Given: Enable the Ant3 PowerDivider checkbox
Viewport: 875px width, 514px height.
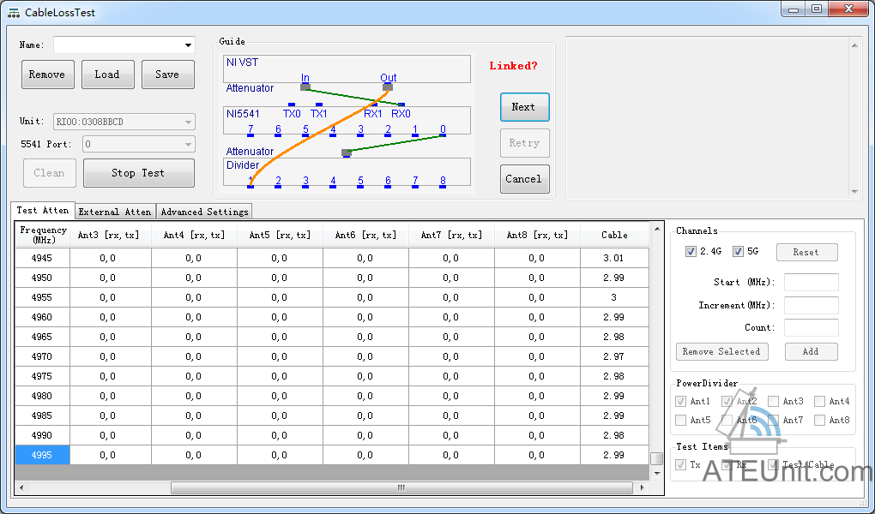Looking at the screenshot, I should (x=774, y=401).
